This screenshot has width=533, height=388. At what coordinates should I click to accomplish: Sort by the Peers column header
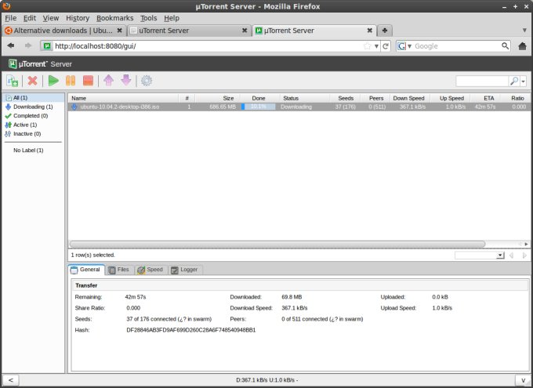tap(375, 98)
